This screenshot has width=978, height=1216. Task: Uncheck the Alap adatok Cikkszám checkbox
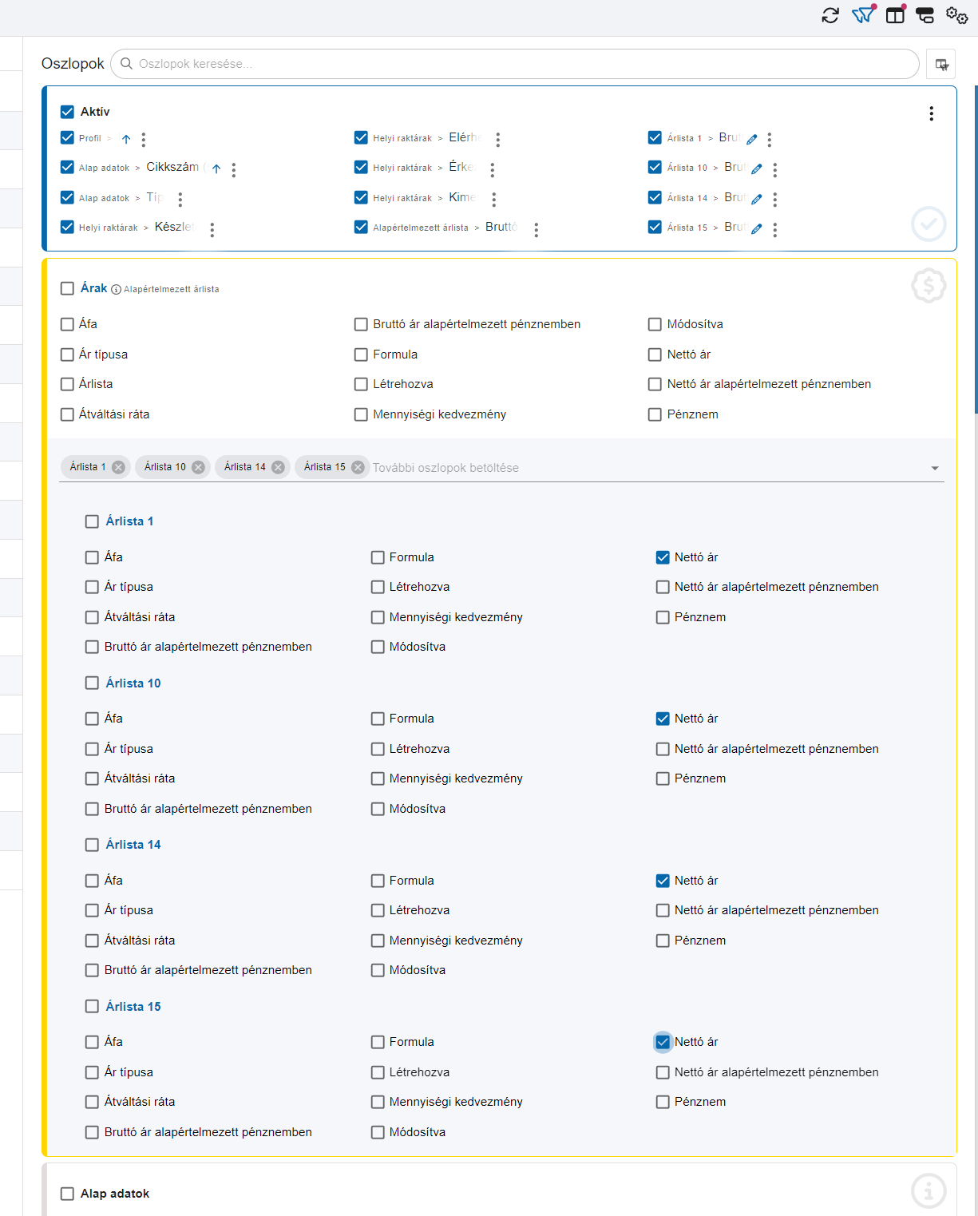tap(68, 167)
